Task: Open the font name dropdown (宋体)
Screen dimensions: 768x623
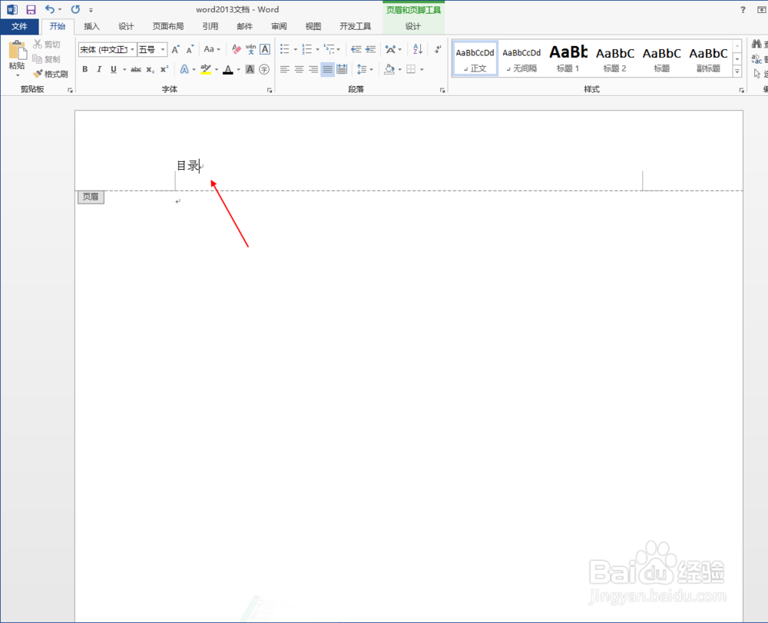Action: click(132, 49)
